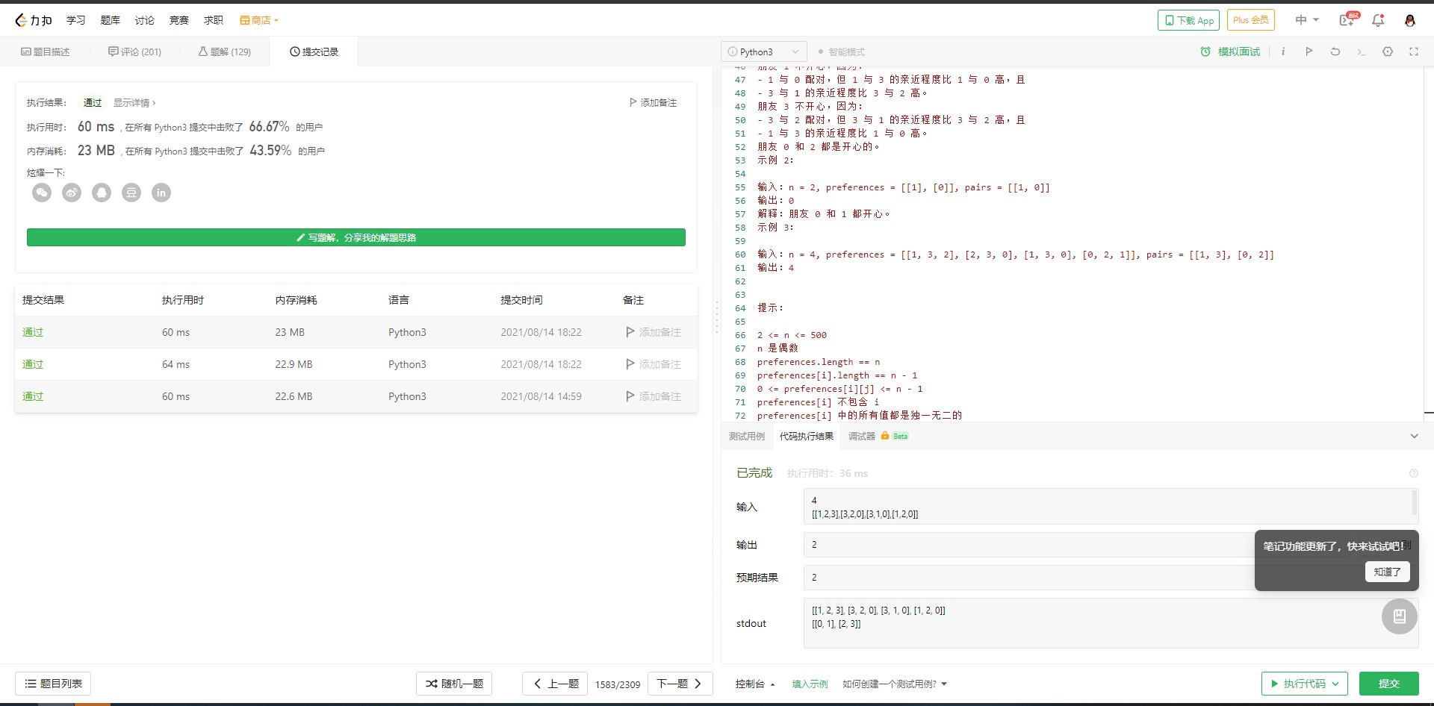The width and height of the screenshot is (1434, 706).
Task: Open the Python3 language dropdown
Action: click(x=764, y=51)
